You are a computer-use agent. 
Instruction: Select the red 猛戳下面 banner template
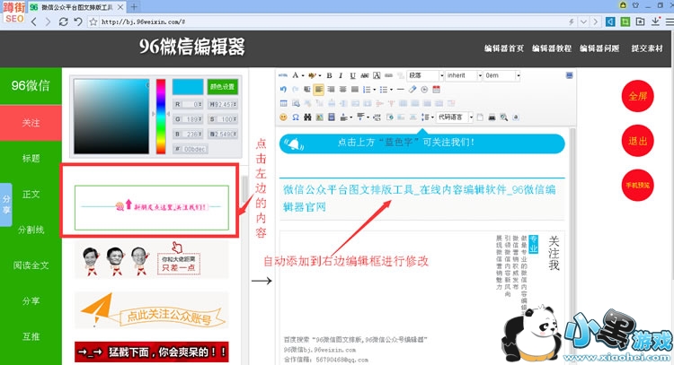(151, 352)
